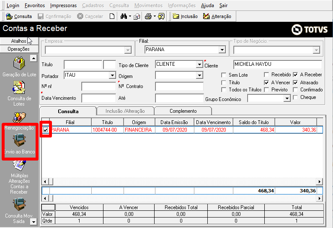Click the greyed Confirmação toolbar button
The width and height of the screenshot is (333, 228).
pyautogui.click(x=54, y=16)
